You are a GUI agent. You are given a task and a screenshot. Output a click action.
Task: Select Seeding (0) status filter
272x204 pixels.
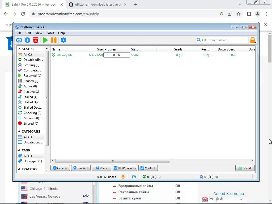31,65
